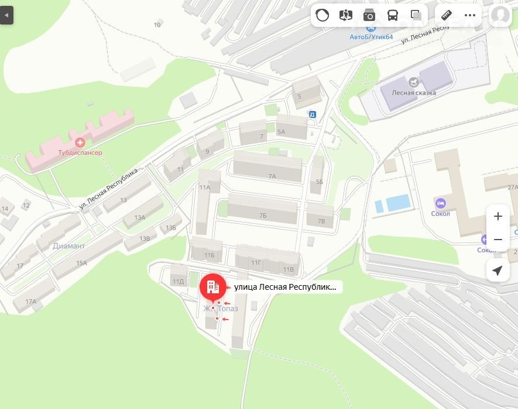This screenshot has width=518, height=409.
Task: Toggle the traffic layer circle icon
Action: coord(322,15)
